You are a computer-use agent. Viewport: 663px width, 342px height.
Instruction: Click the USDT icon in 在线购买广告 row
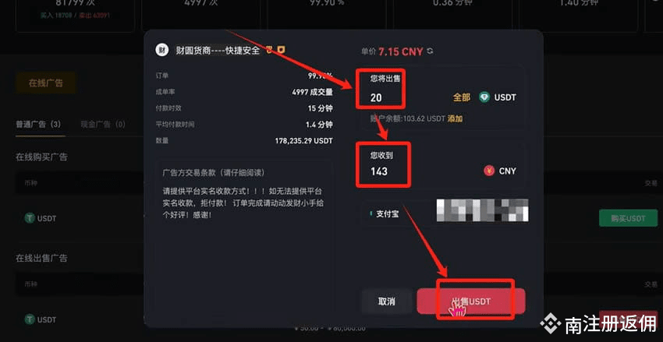[30, 218]
